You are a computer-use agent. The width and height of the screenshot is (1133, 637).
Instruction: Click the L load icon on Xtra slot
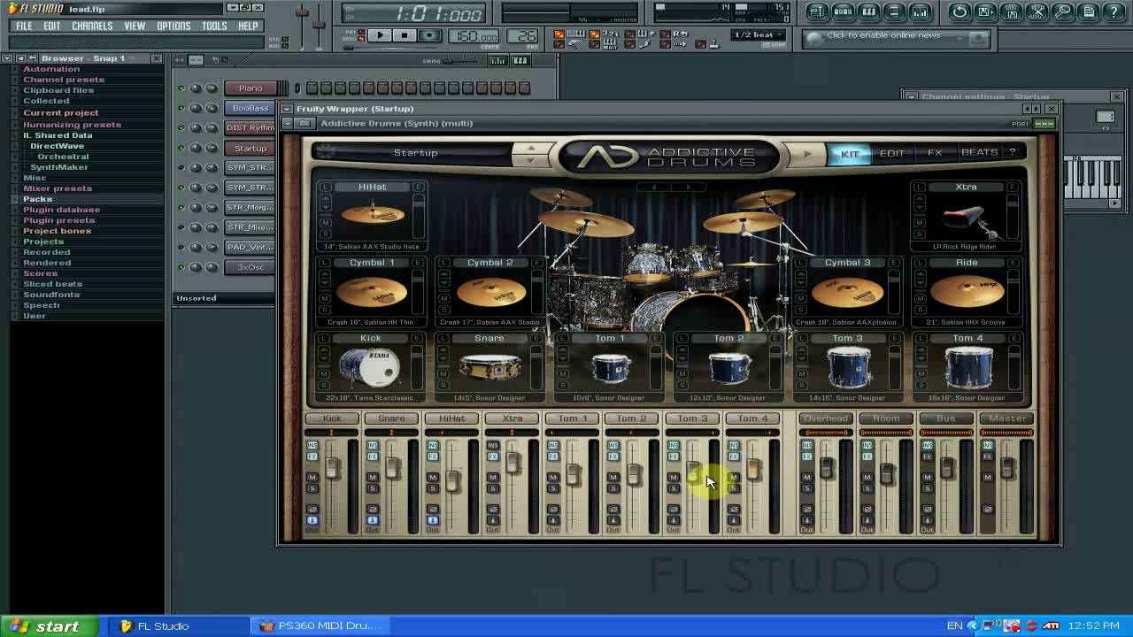920,187
